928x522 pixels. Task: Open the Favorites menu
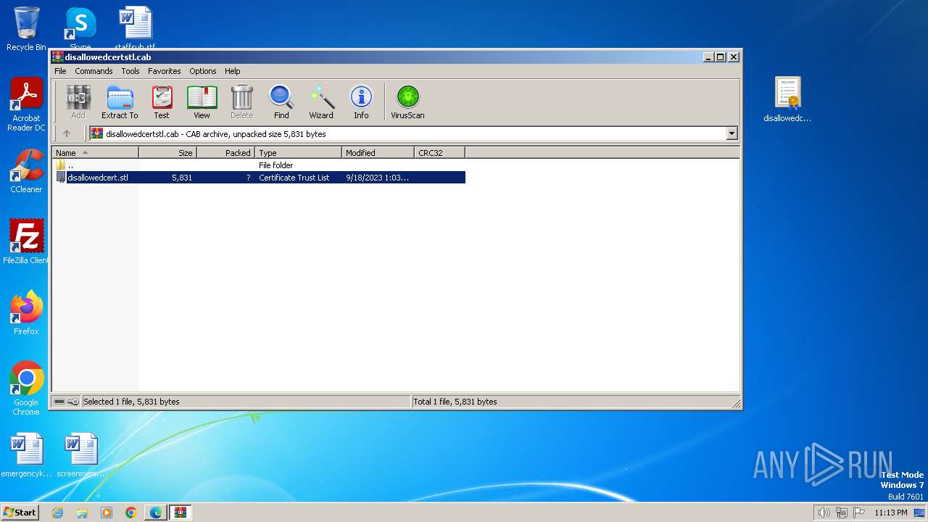click(165, 71)
